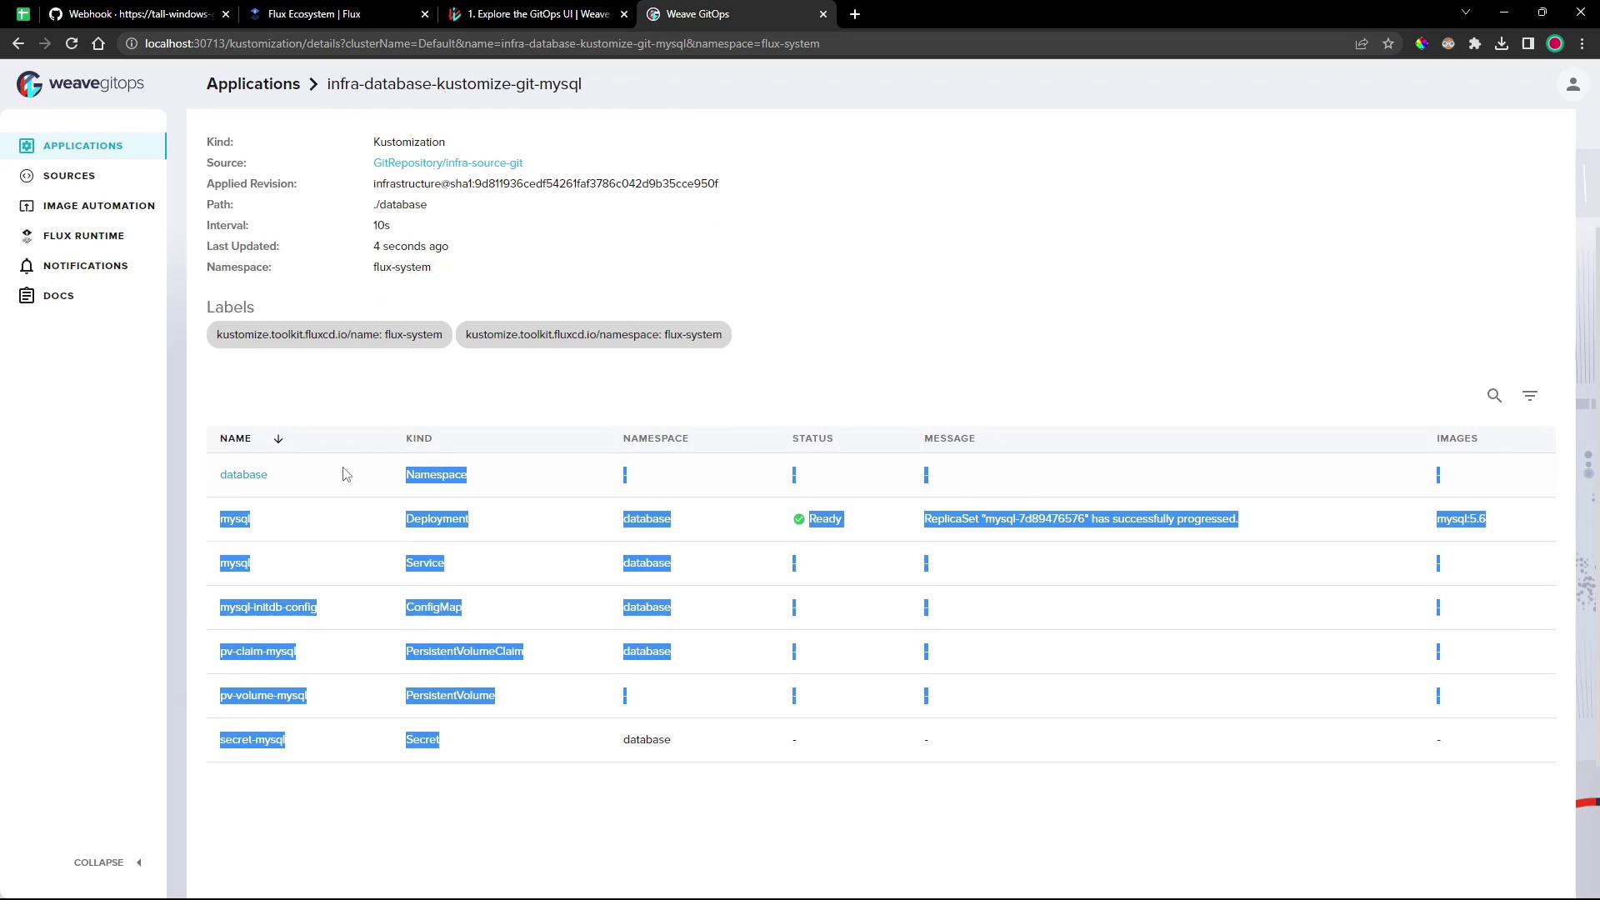1600x900 pixels.
Task: Open browser tab list chevron
Action: tap(1465, 13)
